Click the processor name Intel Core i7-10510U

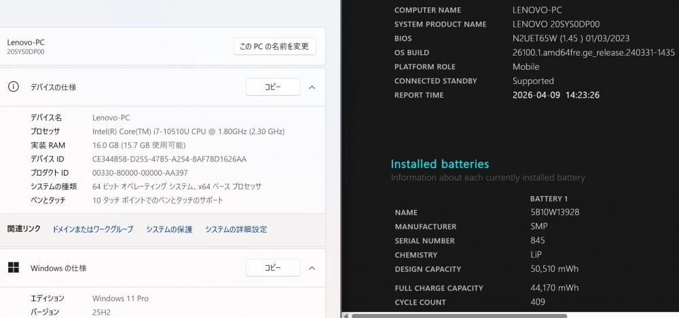[x=188, y=131]
